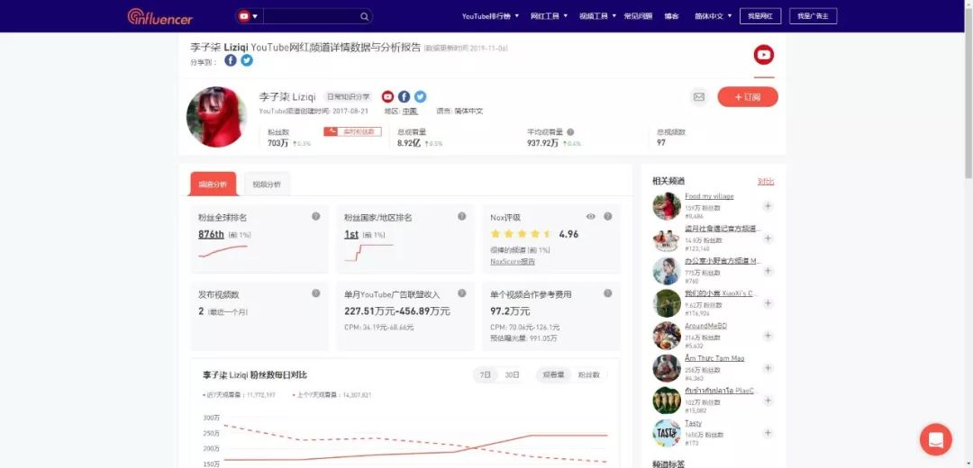Click the large YouTube icon at top right
Image resolution: width=973 pixels, height=468 pixels.
(764, 55)
